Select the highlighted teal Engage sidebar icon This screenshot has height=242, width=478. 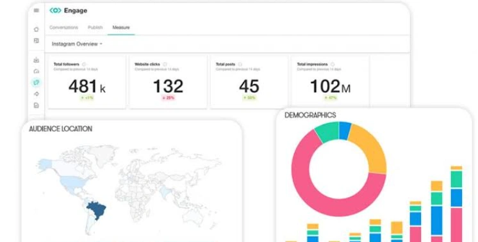[x=37, y=82]
